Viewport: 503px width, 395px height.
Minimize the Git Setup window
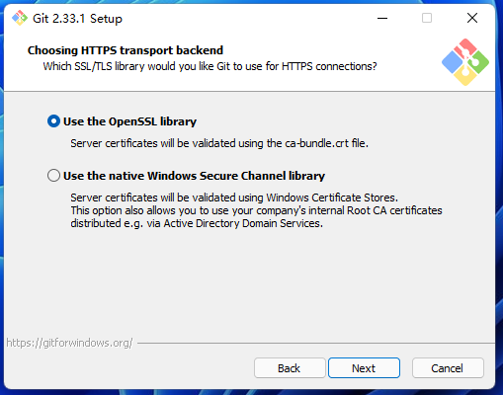[382, 18]
